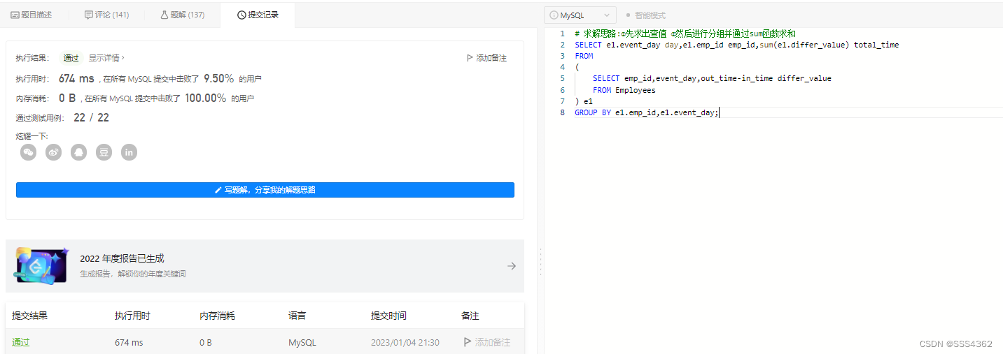Share result via Douban icon
Screen dimensions: 1003x354
tap(104, 152)
